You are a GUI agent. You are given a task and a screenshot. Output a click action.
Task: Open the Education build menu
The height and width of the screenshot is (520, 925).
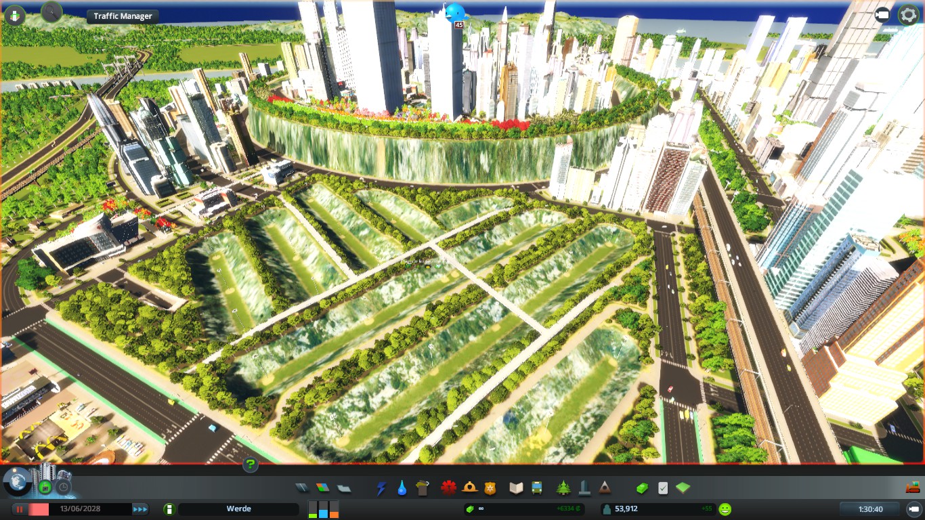pos(517,487)
